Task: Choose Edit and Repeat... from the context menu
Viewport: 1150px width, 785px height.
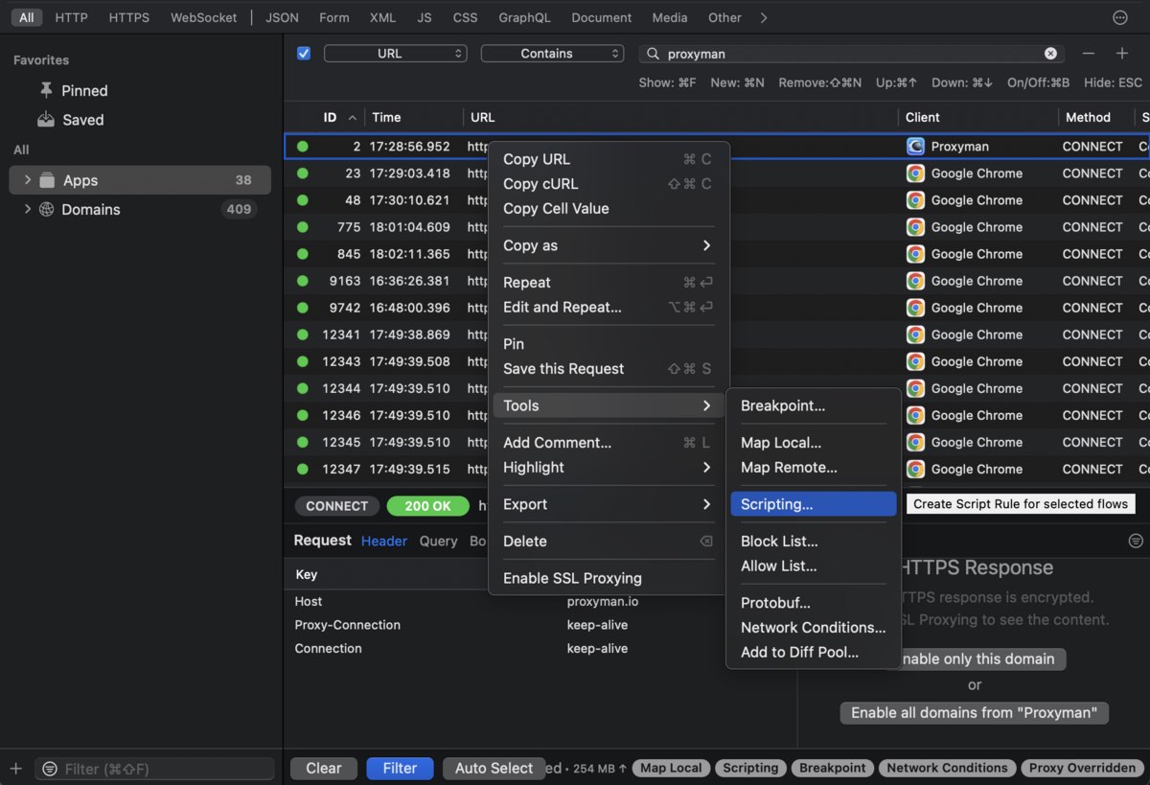Action: [608, 308]
